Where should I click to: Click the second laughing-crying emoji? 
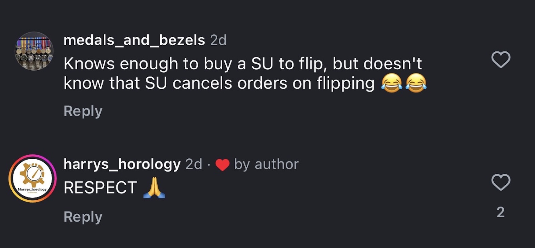pos(416,83)
